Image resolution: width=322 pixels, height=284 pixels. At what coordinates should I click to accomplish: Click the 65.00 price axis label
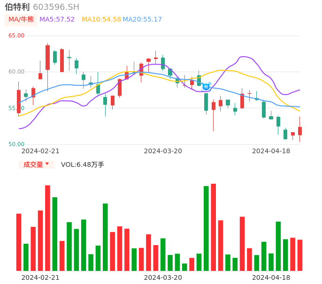16,36
